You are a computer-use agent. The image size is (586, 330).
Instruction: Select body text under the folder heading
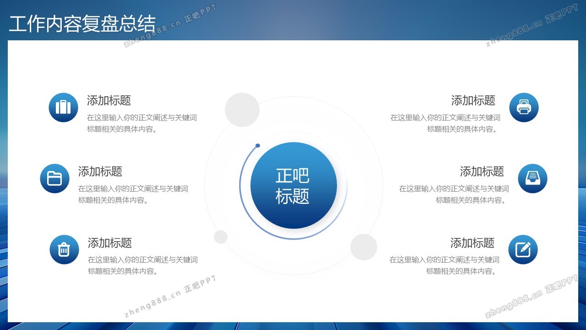(x=133, y=194)
